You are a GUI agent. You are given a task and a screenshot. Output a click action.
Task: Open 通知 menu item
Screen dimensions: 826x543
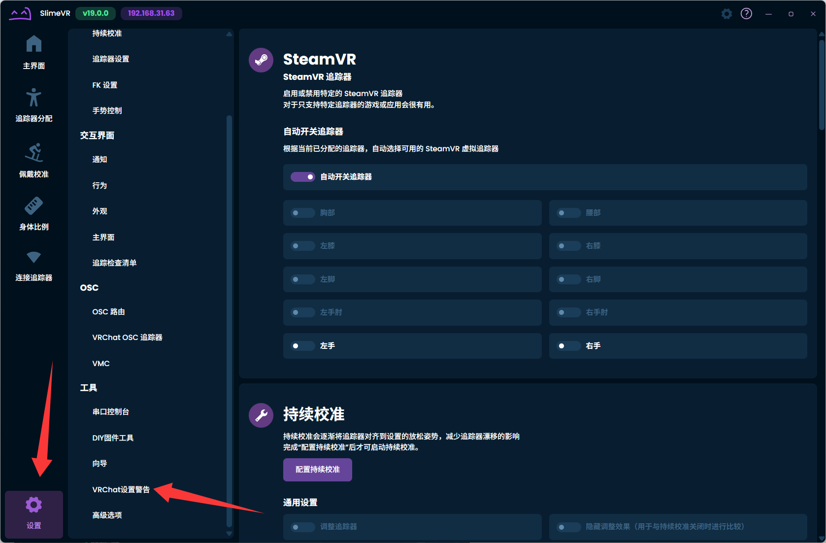[99, 160]
